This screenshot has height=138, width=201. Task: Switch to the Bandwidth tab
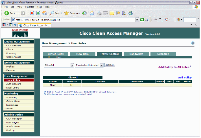pos(136,54)
